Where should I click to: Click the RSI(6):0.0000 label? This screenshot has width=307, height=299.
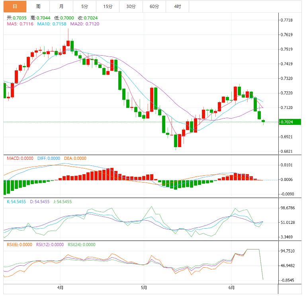coord(20,245)
